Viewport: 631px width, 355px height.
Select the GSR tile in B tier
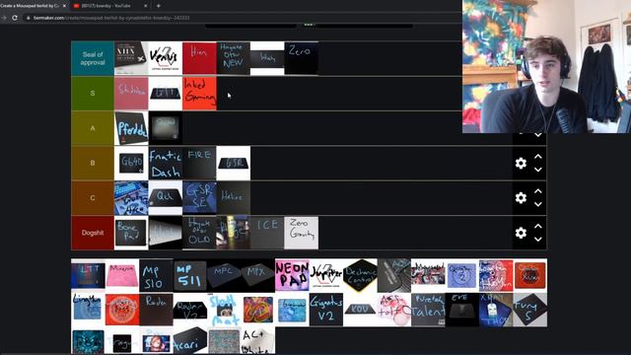point(234,163)
